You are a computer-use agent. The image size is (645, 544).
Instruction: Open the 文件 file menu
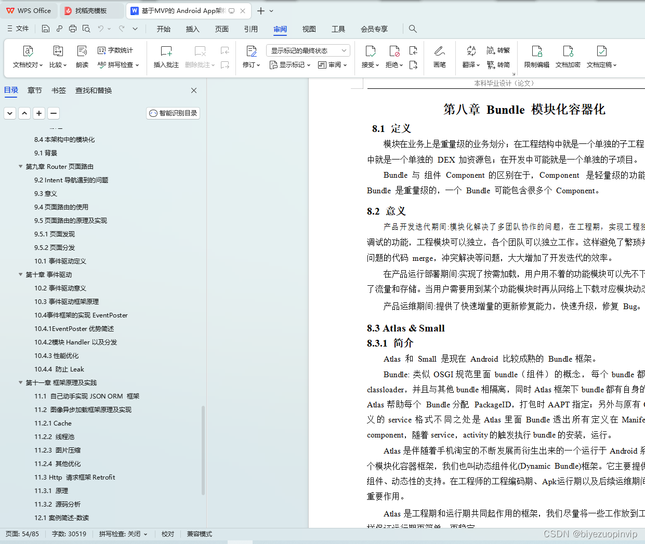[x=18, y=29]
